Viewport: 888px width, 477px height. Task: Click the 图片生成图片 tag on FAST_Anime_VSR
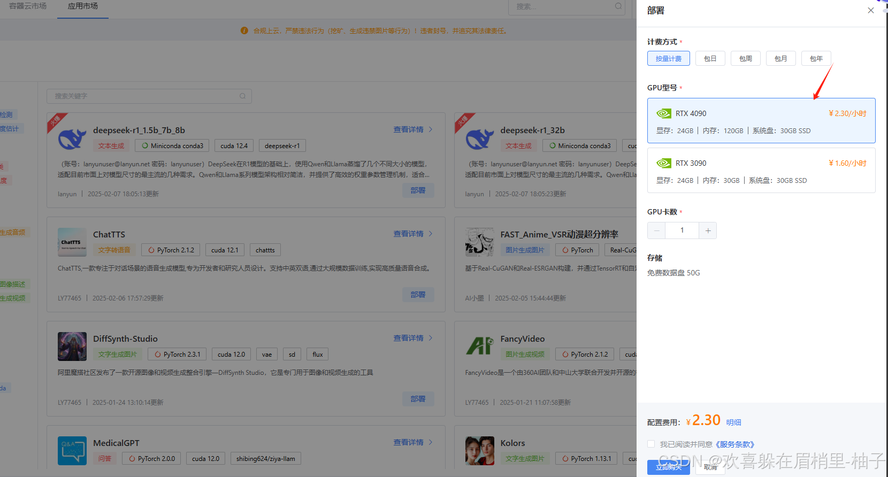pyautogui.click(x=525, y=250)
